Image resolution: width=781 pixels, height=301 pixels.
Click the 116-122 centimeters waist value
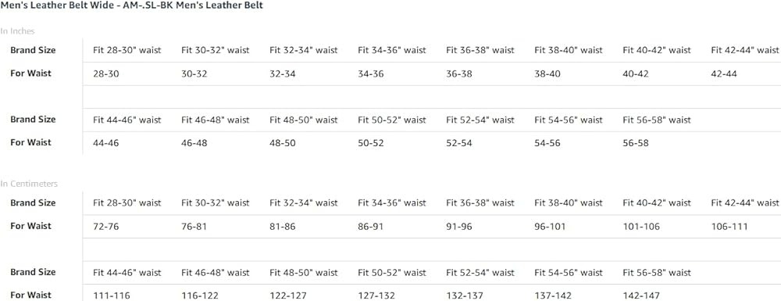click(200, 296)
